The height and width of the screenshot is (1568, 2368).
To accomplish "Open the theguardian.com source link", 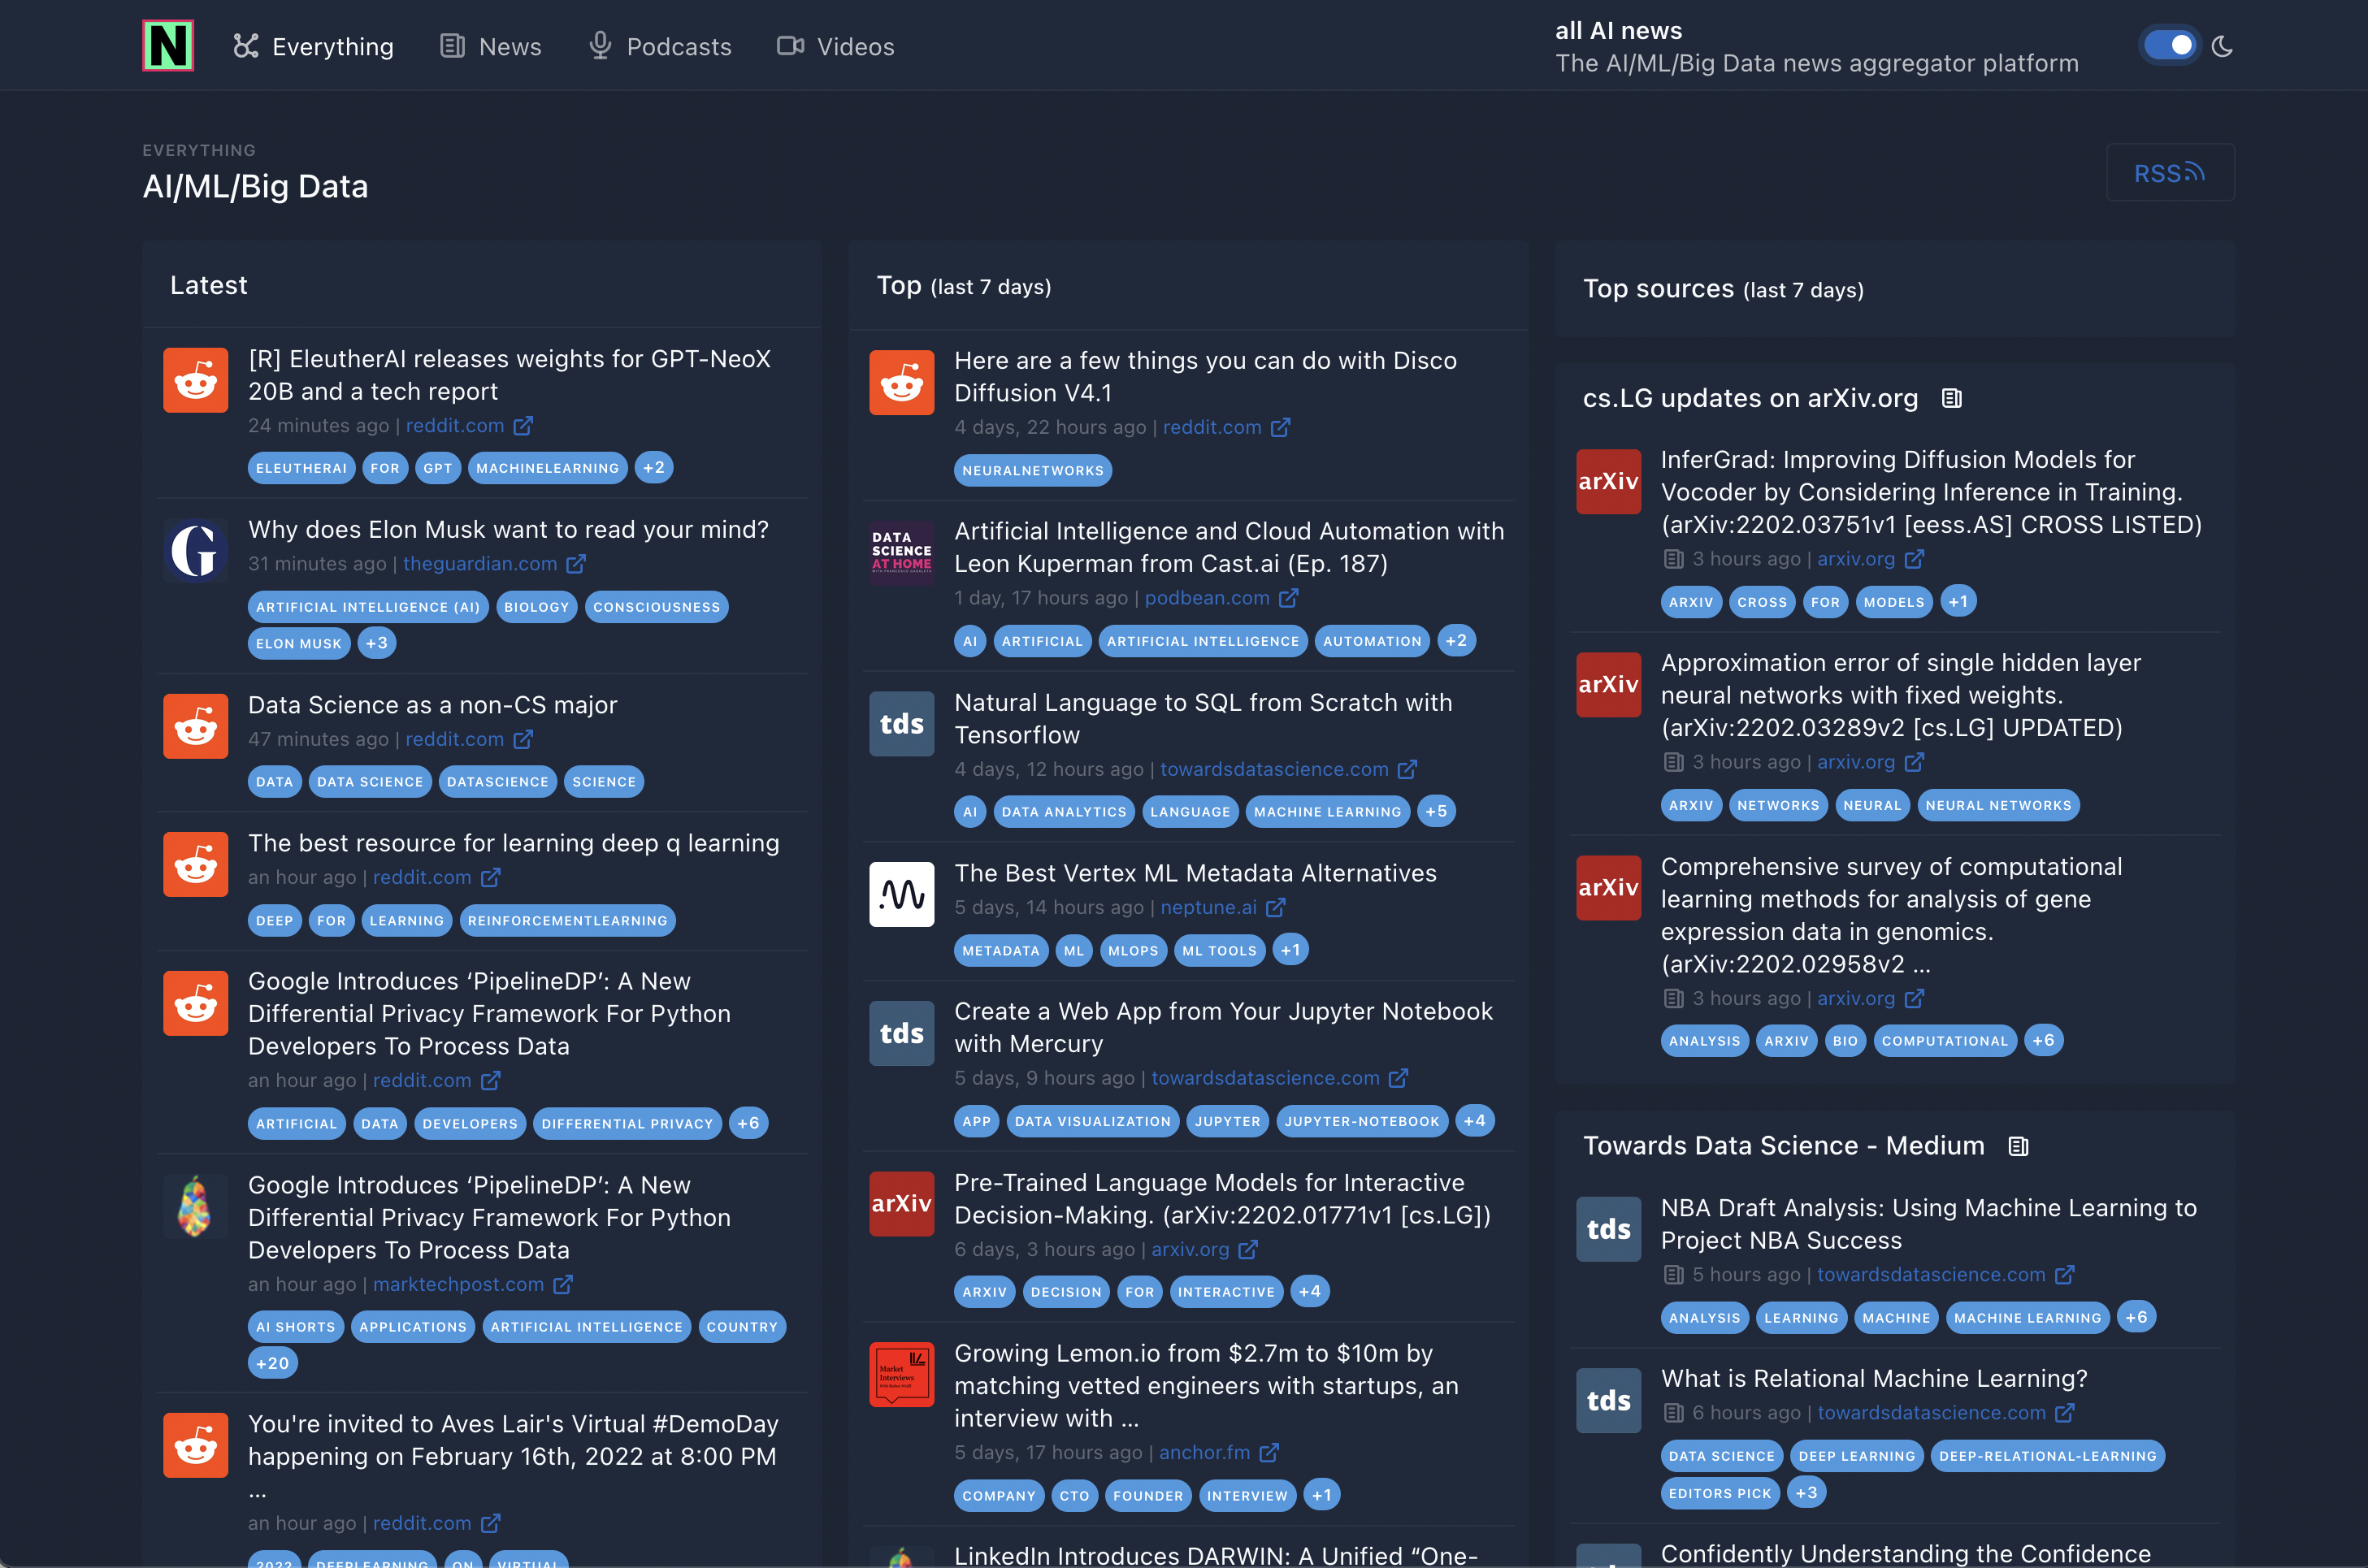I will (480, 564).
